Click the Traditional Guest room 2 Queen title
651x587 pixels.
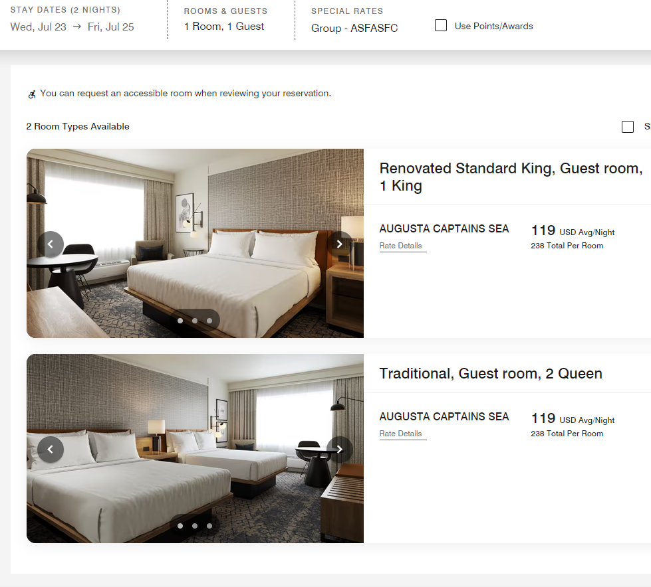[491, 373]
